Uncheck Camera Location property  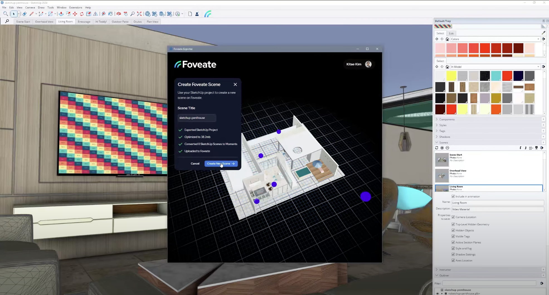(453, 217)
